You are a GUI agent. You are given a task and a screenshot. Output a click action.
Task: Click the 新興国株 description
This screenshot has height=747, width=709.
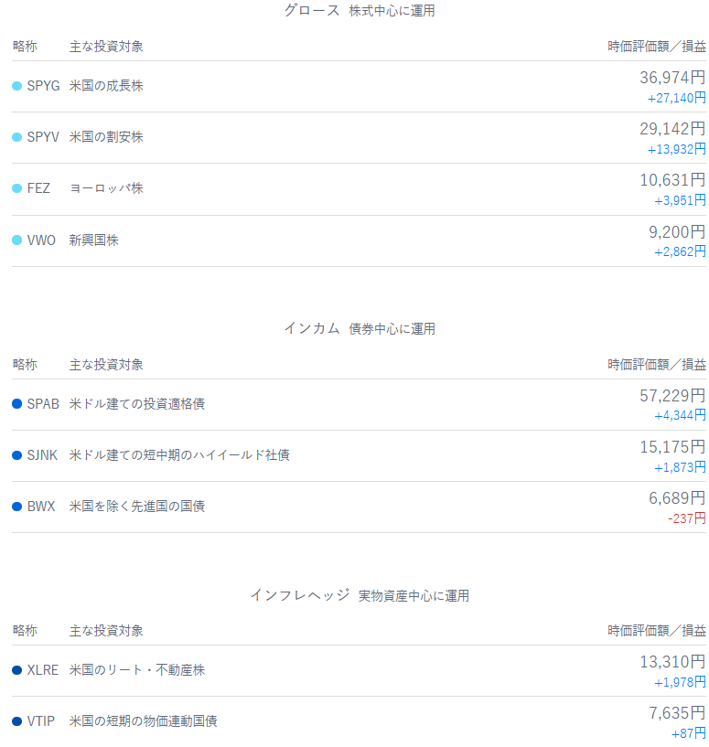click(x=93, y=240)
